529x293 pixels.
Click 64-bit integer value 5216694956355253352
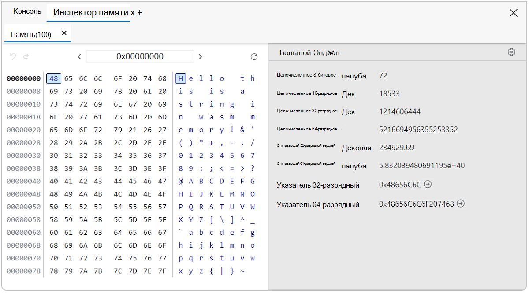(x=418, y=130)
